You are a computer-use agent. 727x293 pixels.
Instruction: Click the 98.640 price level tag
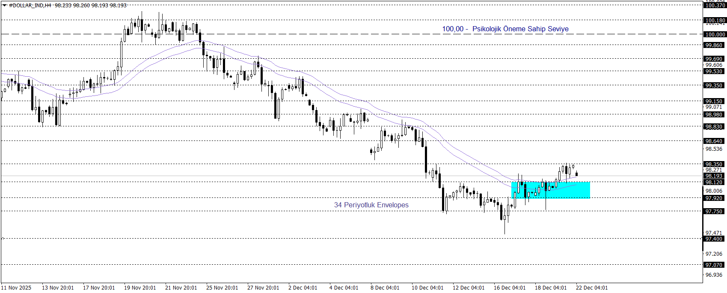click(715, 141)
